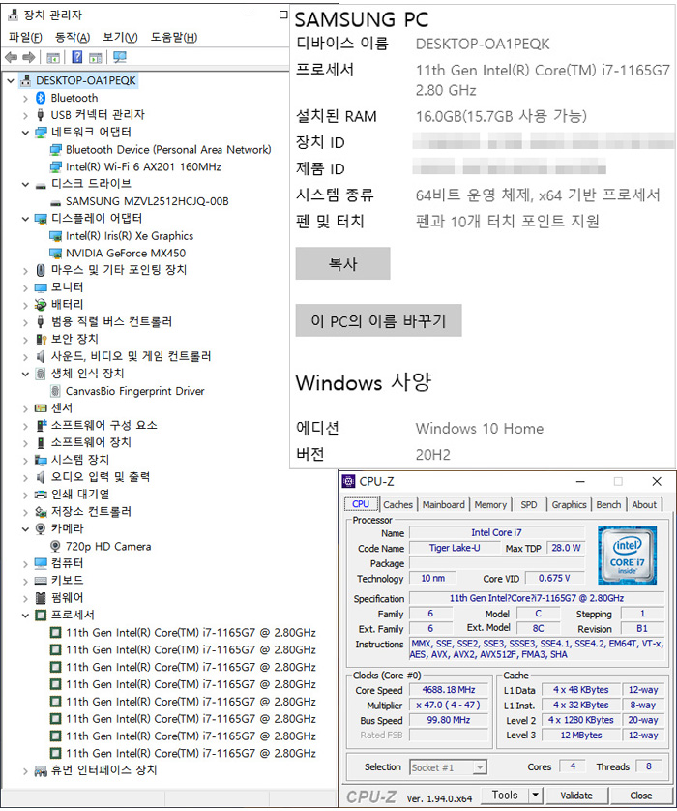Click the CanvasBio fingerprint device icon
Screen dimensions: 677x811
click(x=55, y=391)
